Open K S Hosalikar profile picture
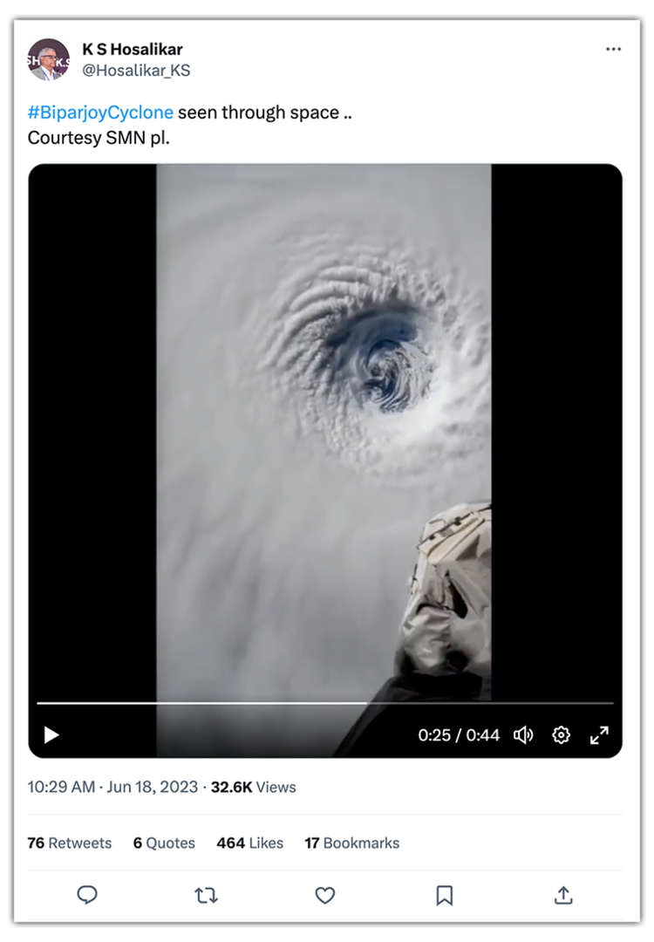The width and height of the screenshot is (654, 942). 48,59
